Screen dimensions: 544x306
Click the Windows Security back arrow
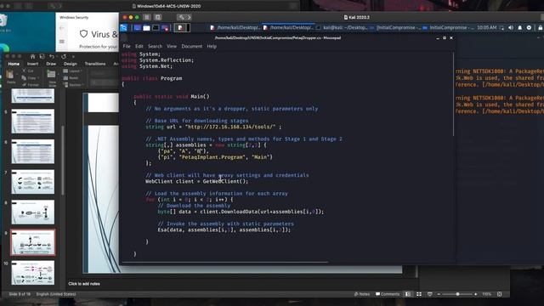pyautogui.click(x=62, y=28)
